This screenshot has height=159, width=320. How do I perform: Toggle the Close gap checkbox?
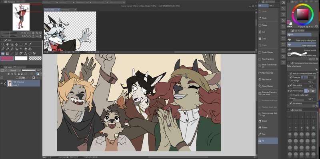(x=291, y=77)
